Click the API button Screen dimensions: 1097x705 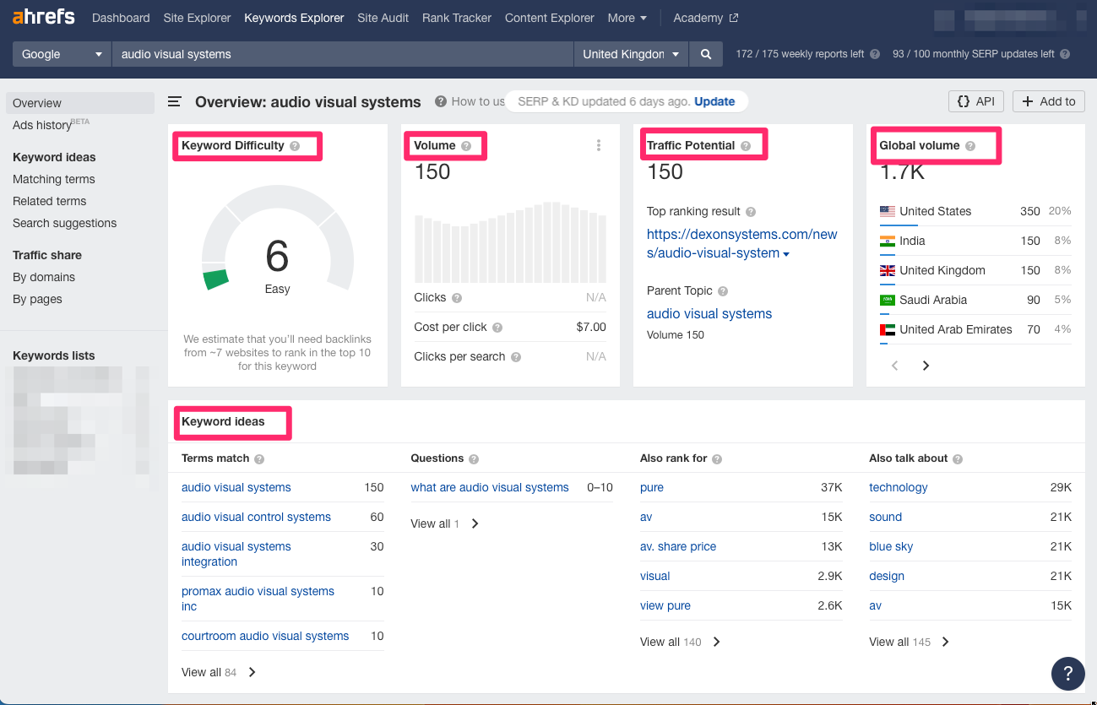click(x=975, y=101)
